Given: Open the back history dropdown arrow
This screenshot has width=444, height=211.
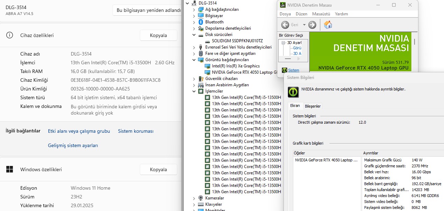Looking at the screenshot, I should click(x=304, y=25).
